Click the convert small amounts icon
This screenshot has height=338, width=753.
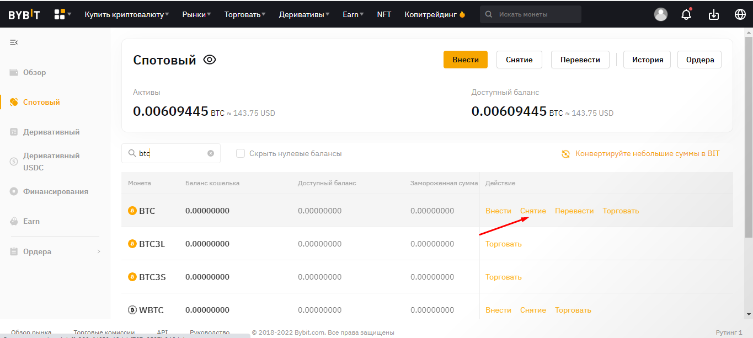(565, 154)
